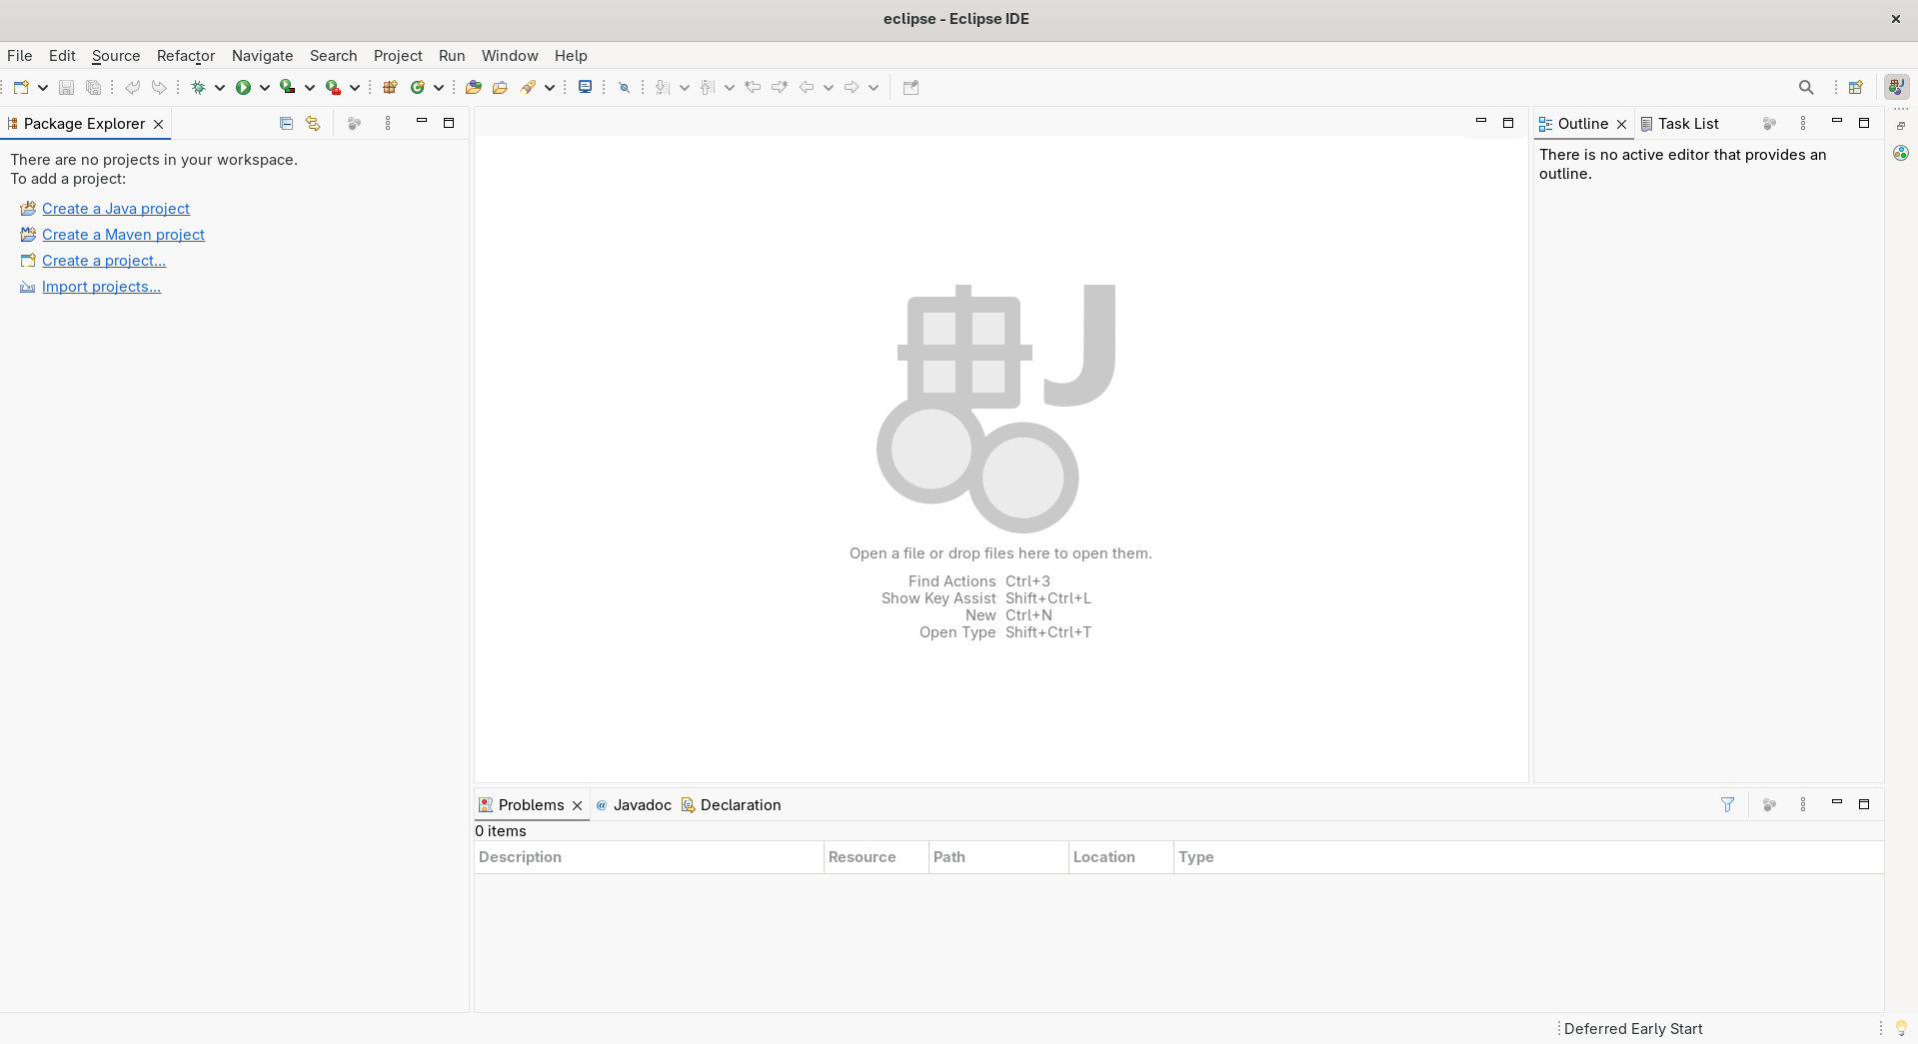Viewport: 1918px width, 1044px height.
Task: Launch Debug with the bug icon
Action: 198,88
